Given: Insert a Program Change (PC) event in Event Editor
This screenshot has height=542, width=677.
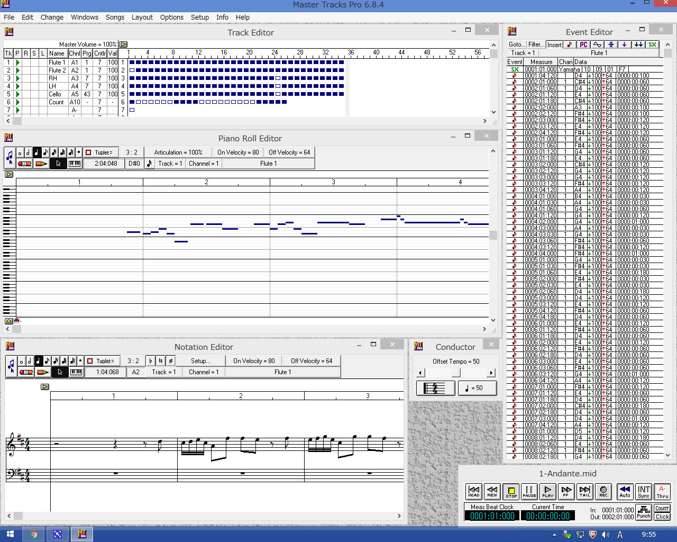Looking at the screenshot, I should [583, 44].
